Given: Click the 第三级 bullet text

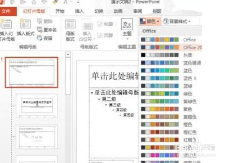Looking at the screenshot, I should [x=115, y=105].
